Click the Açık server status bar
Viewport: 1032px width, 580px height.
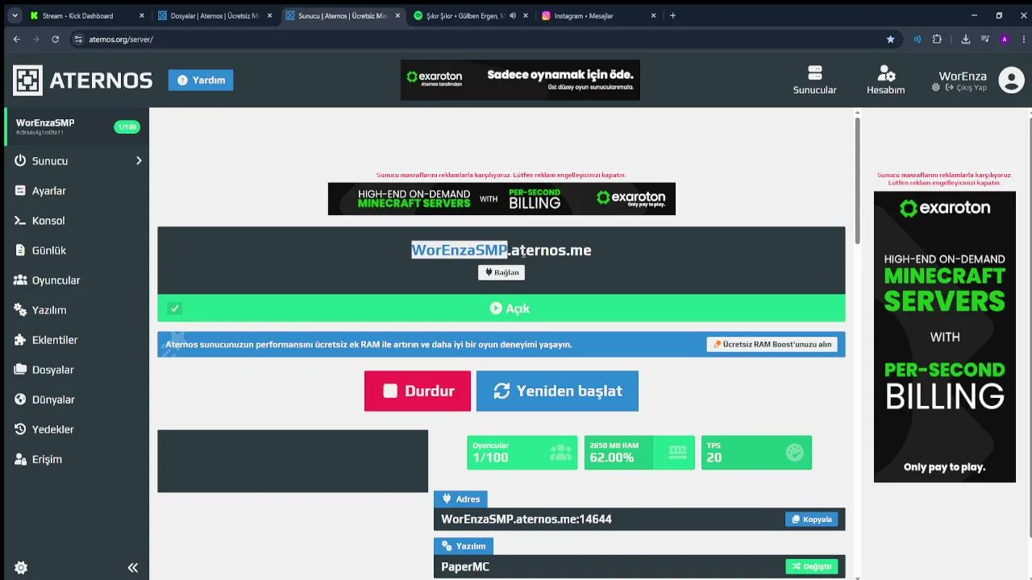pos(501,309)
